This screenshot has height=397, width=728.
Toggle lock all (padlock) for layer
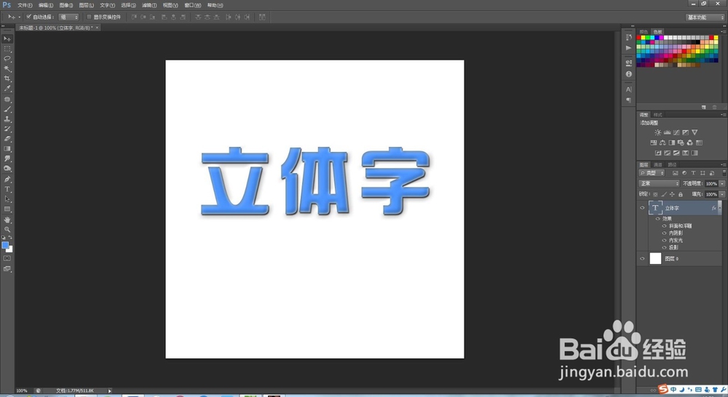point(681,194)
